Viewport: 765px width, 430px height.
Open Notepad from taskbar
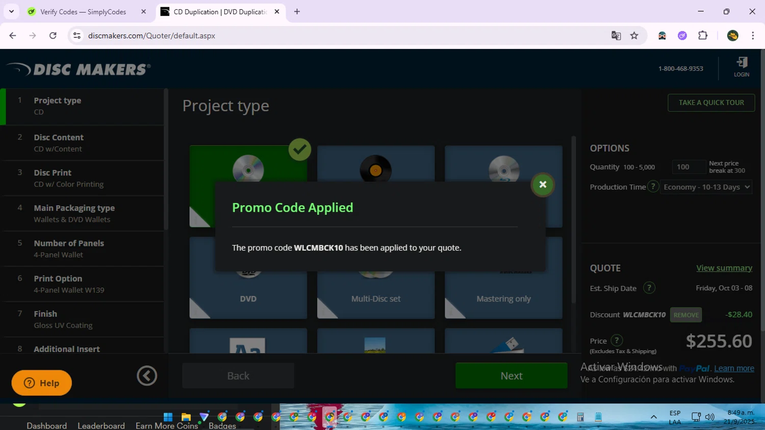pos(598,417)
